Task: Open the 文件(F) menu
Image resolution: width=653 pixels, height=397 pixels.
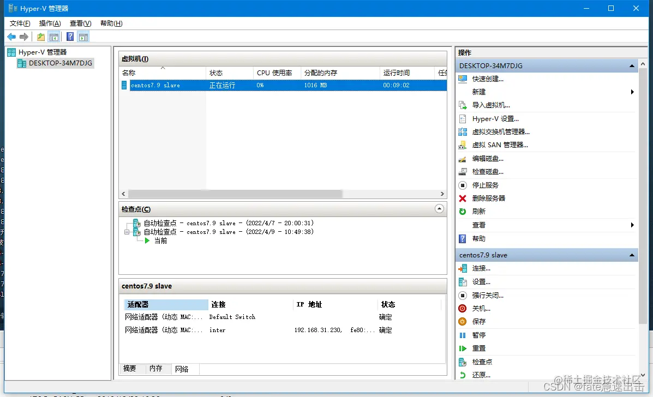Action: 20,23
